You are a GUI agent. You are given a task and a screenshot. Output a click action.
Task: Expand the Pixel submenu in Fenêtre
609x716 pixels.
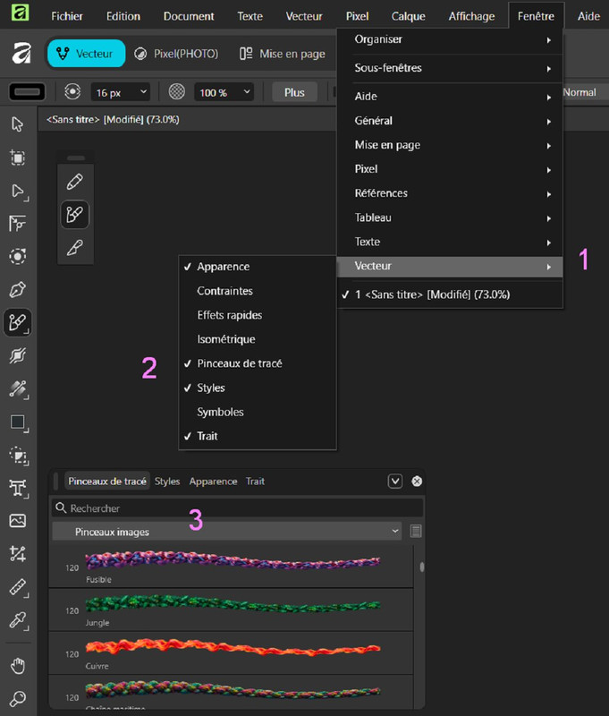coord(450,169)
